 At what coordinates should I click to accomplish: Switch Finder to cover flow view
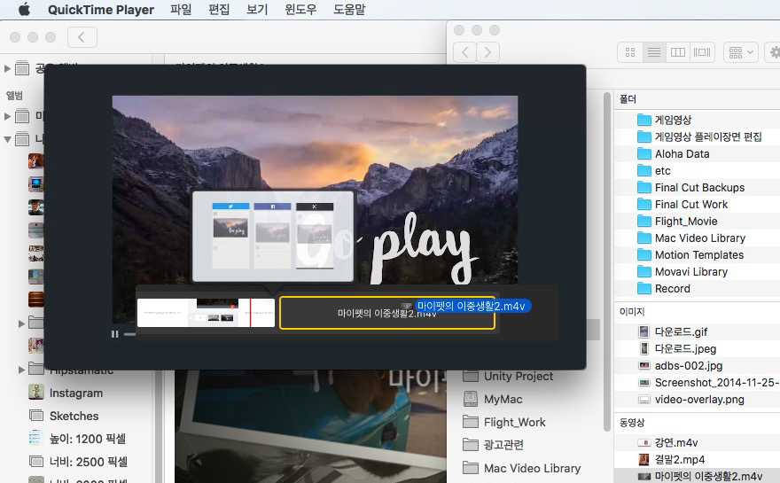(x=702, y=52)
